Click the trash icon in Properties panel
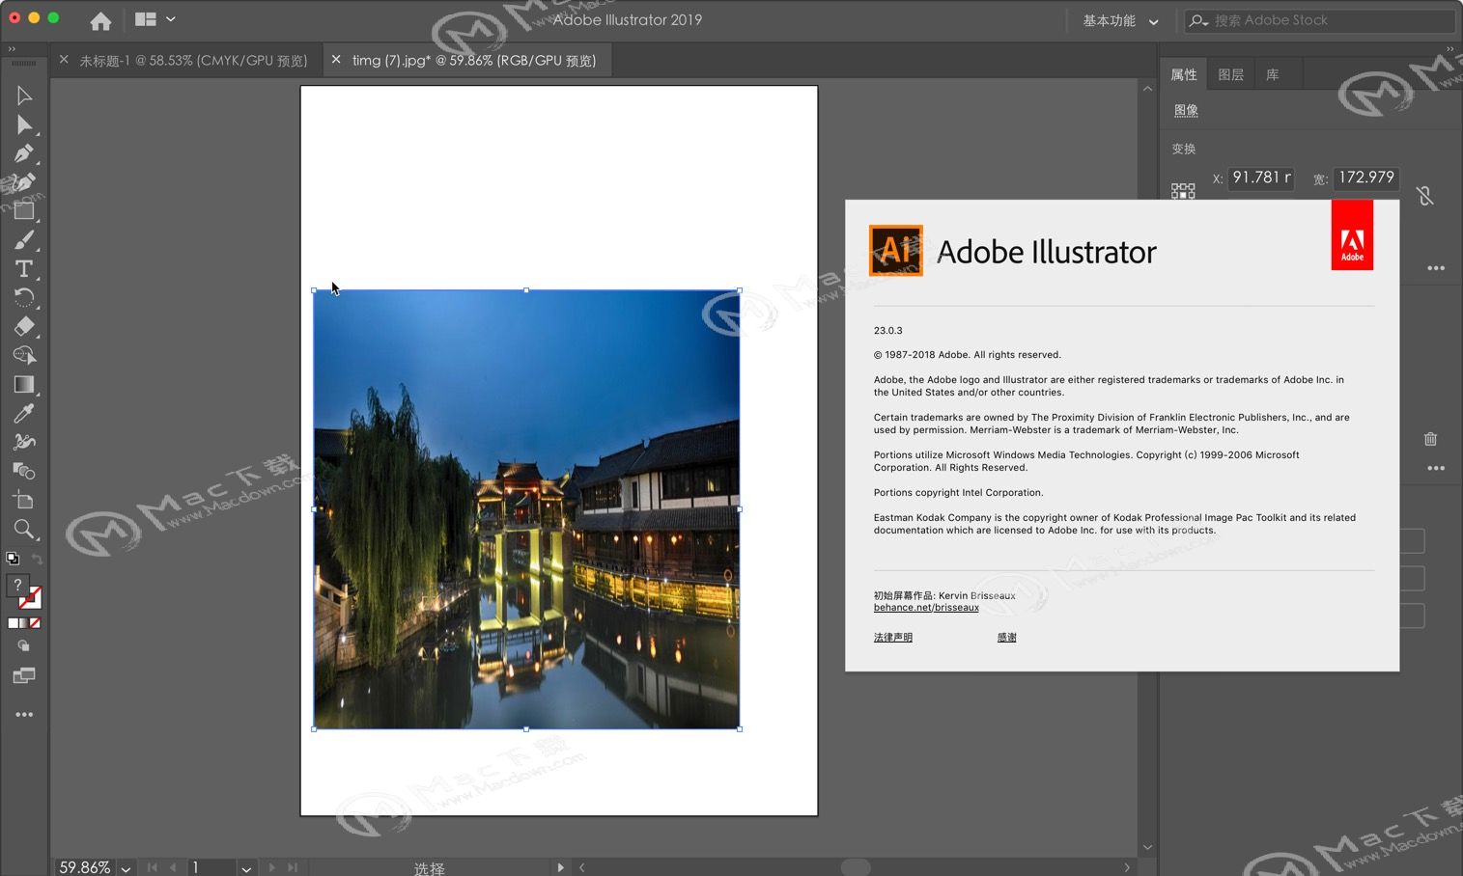This screenshot has height=876, width=1463. point(1430,439)
